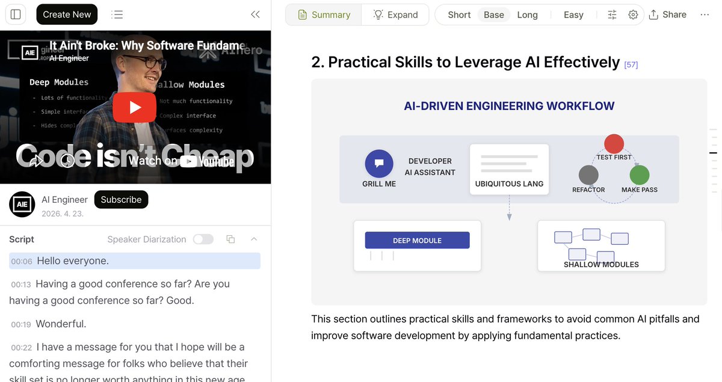Select the Short length option
The width and height of the screenshot is (722, 382).
pos(459,14)
